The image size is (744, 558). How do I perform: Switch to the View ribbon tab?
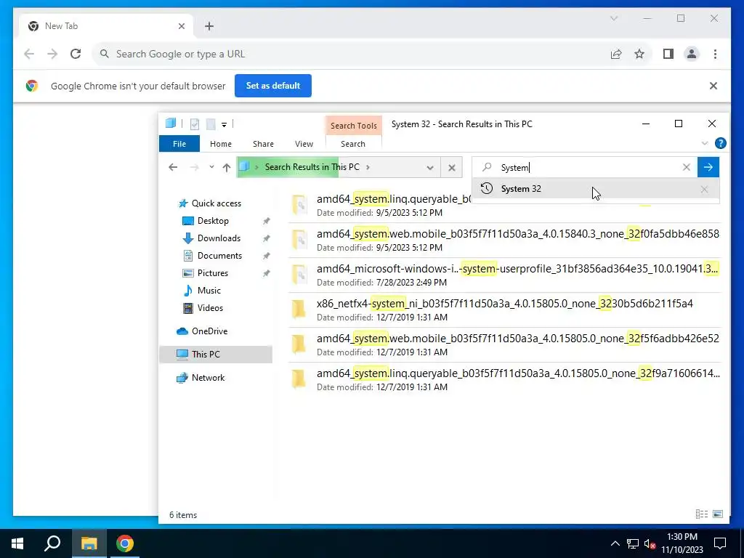coord(304,144)
